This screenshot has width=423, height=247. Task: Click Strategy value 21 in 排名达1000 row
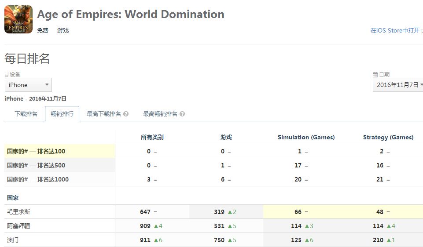click(380, 179)
